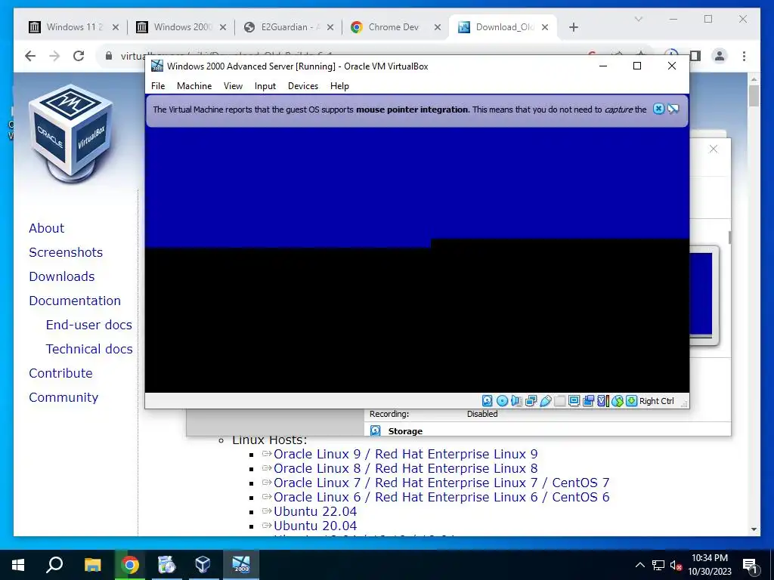The height and width of the screenshot is (580, 774).
Task: Click the Ubuntu 20.04 download link
Action: [315, 526]
